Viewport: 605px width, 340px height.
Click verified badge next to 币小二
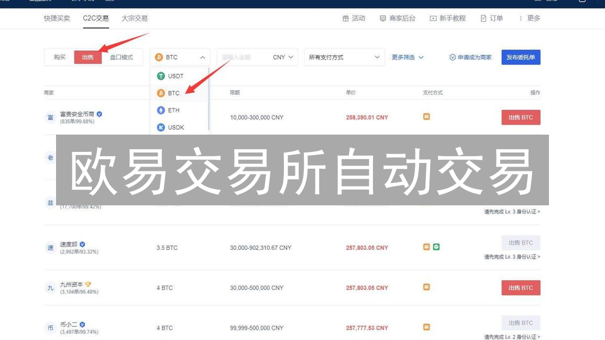[82, 325]
